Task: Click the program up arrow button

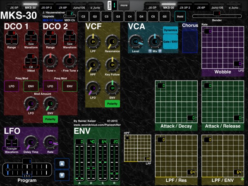Action: [x=62, y=164]
